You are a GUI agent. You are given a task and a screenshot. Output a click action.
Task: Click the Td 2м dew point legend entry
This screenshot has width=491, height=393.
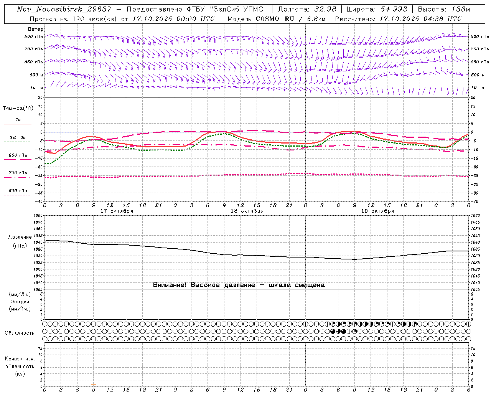pyautogui.click(x=18, y=137)
